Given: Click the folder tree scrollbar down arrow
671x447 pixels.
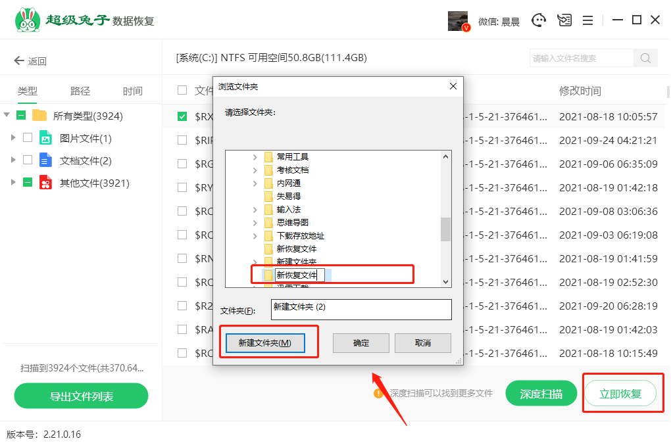Looking at the screenshot, I should click(446, 281).
